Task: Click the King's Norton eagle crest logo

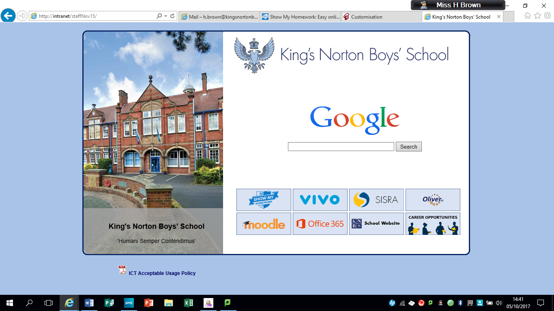Action: 254,55
